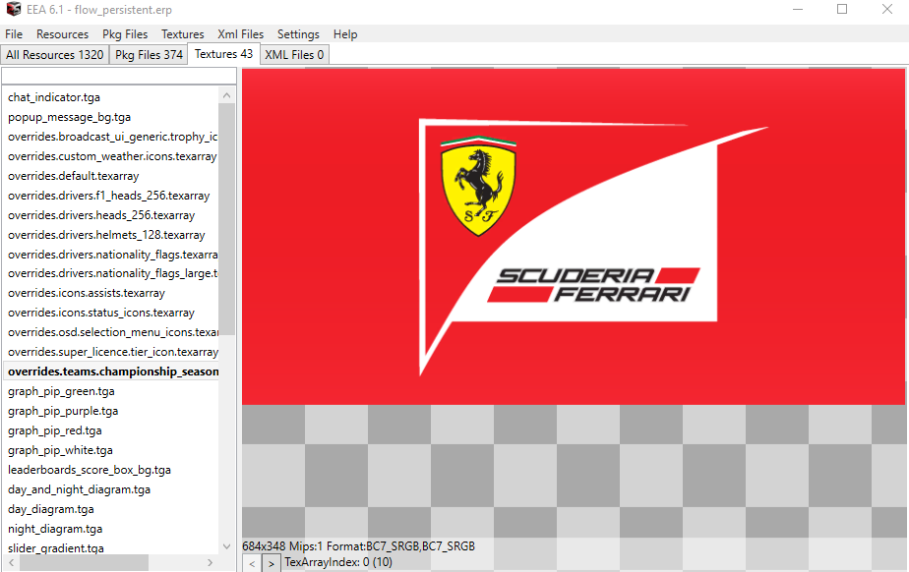Switch to the Pkg Files 374 tab
The width and height of the screenshot is (909, 572).
tap(148, 55)
